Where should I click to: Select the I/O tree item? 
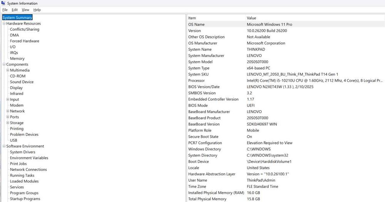click(13, 47)
